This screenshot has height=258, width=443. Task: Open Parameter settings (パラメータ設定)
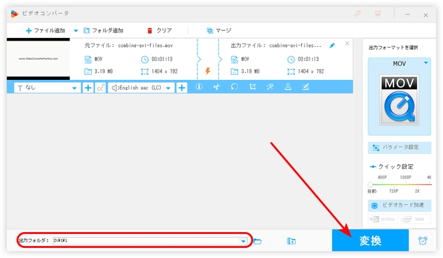point(399,148)
